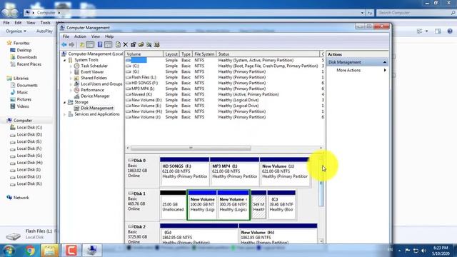Select the Flash Files (L:) volume row
This screenshot has width=457, height=257.
click(224, 77)
